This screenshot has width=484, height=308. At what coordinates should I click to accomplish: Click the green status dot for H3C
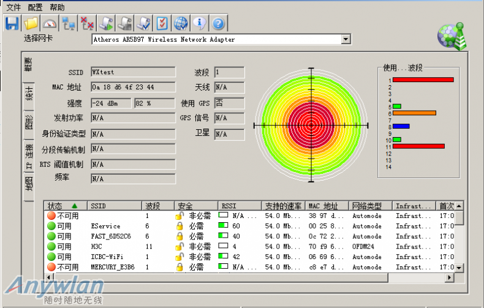pyautogui.click(x=51, y=247)
